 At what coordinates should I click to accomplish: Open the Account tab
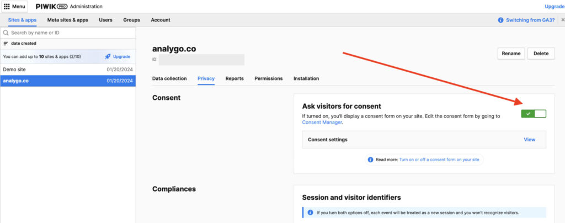point(161,20)
